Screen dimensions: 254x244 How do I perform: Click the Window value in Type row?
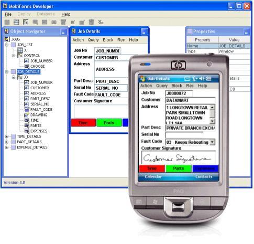pyautogui.click(x=226, y=51)
